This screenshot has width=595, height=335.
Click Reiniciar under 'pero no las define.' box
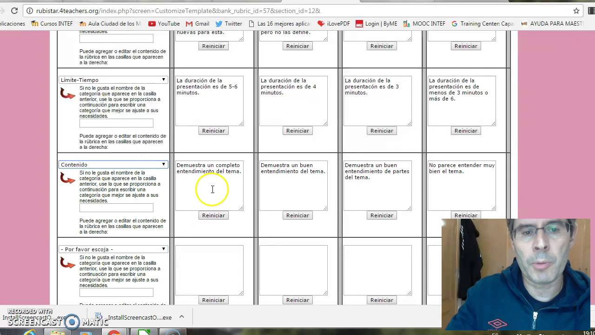[297, 46]
